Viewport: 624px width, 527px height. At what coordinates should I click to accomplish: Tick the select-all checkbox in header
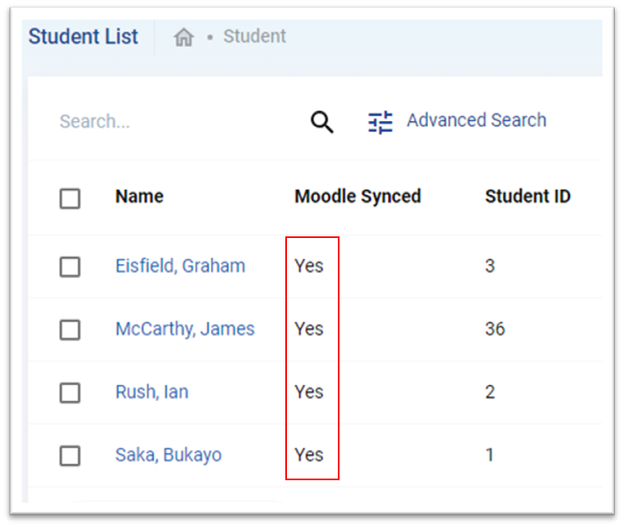(70, 199)
